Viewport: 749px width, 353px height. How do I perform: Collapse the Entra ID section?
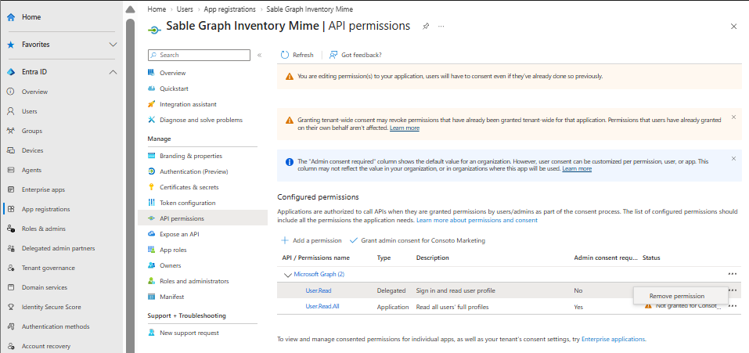pos(113,72)
